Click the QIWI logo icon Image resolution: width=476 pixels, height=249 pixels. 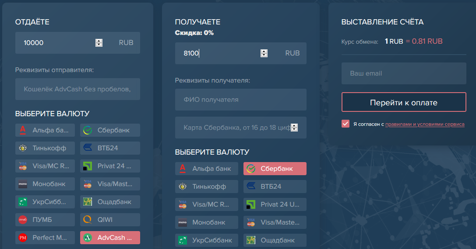pos(88,220)
